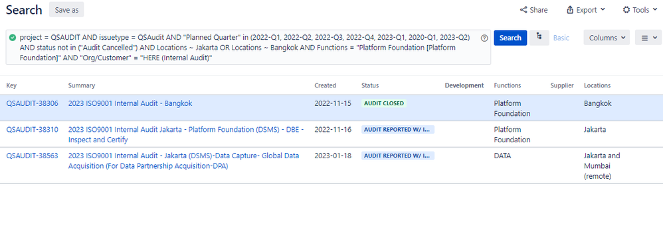Sort results by Created column header

325,85
